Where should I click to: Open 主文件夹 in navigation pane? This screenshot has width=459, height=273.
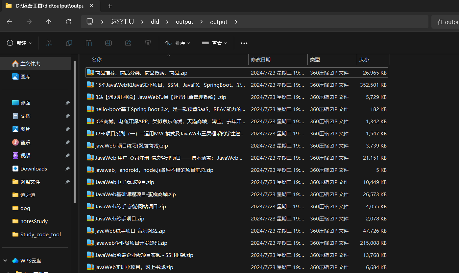point(36,63)
